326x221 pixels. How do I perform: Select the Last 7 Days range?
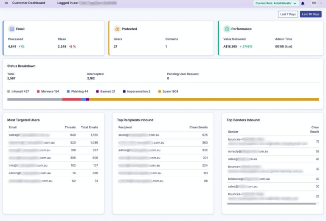(x=288, y=14)
